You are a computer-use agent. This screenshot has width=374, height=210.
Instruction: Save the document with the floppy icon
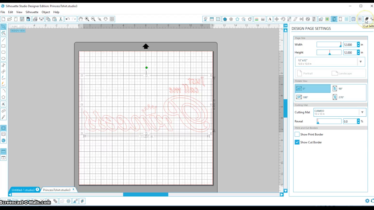22,19
